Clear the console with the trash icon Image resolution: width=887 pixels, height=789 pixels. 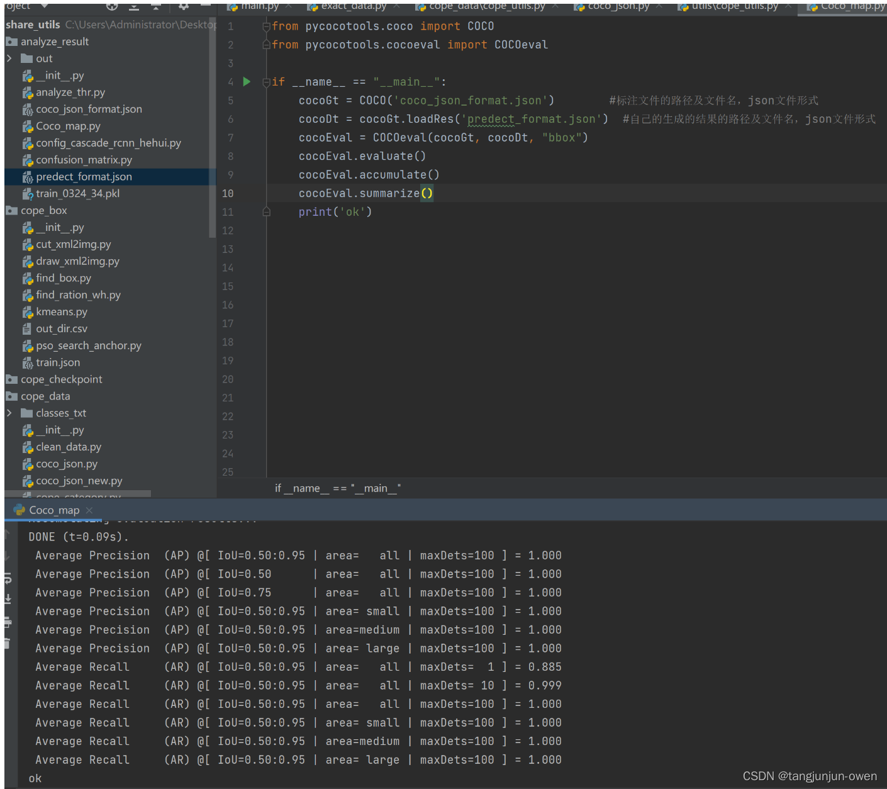pos(8,643)
